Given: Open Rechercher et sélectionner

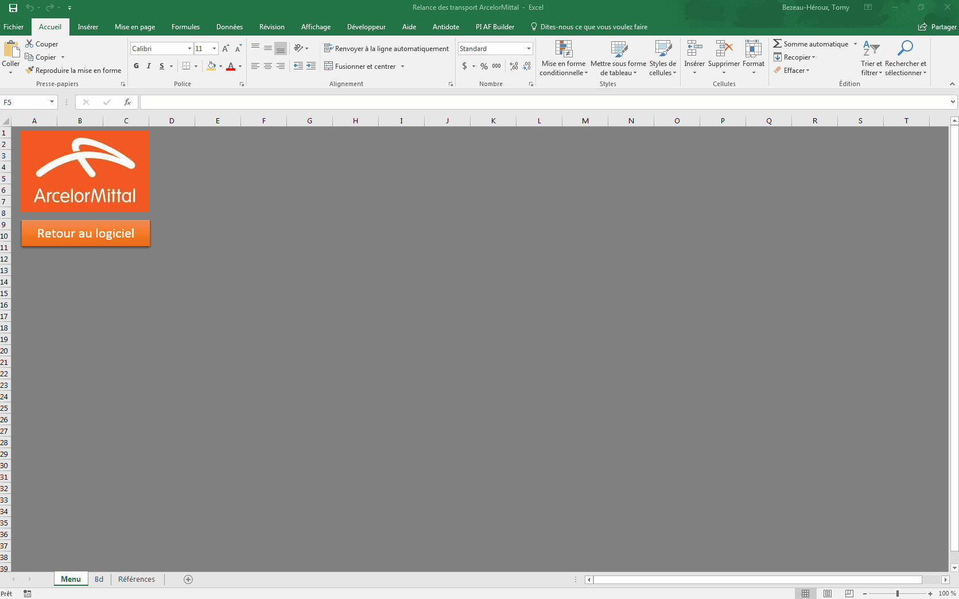Looking at the screenshot, I should [906, 58].
